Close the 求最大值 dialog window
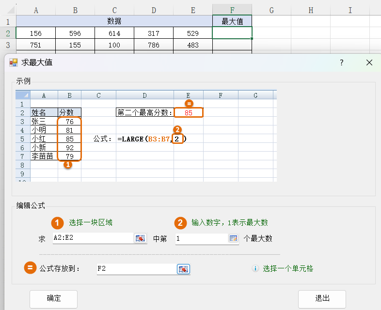Image resolution: width=381 pixels, height=310 pixels. coord(369,62)
